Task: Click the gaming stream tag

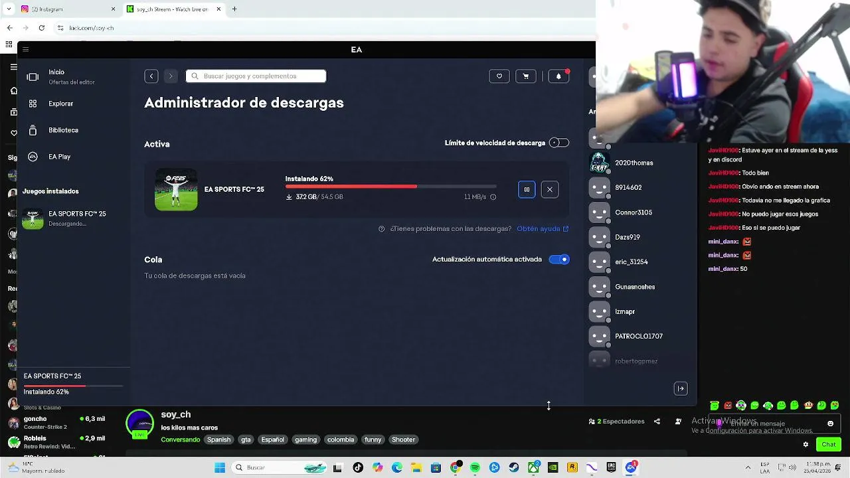Action: pos(305,439)
